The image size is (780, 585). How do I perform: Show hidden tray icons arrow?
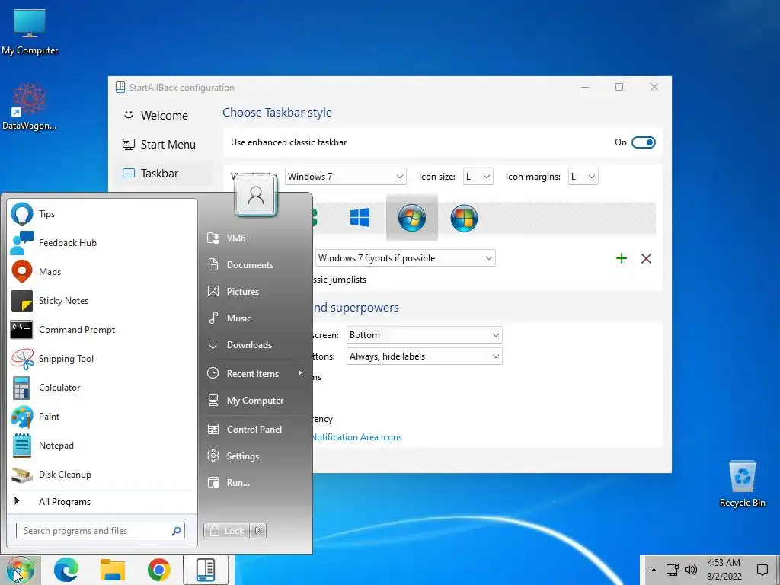tap(654, 570)
